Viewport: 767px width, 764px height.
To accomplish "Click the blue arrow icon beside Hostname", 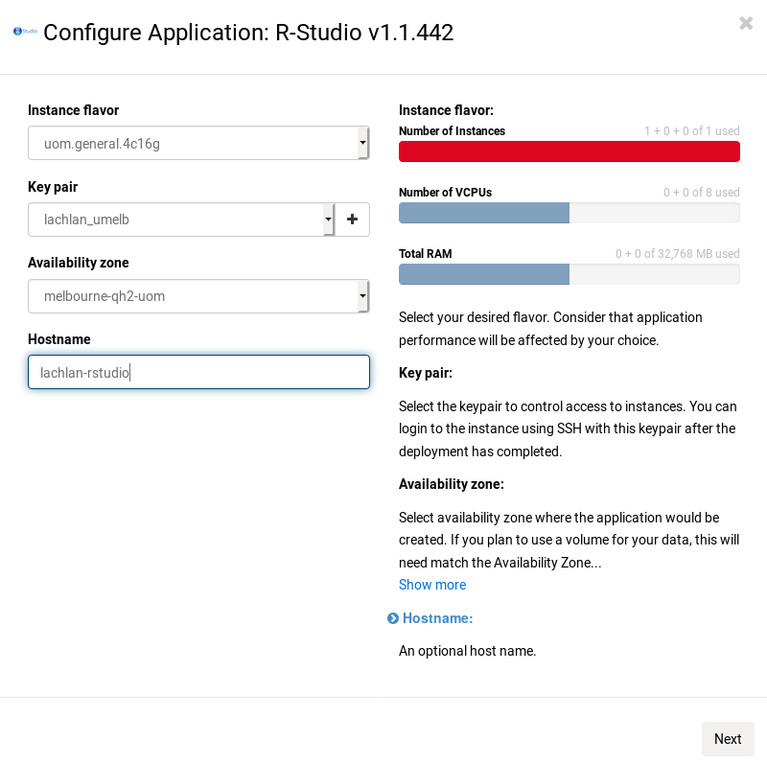I will [392, 618].
